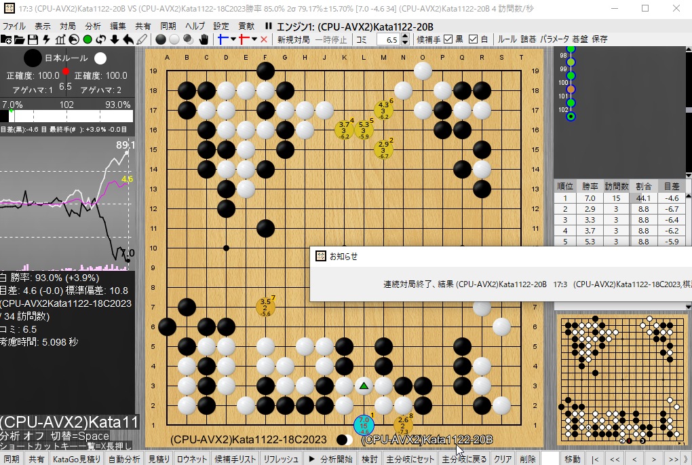Screen dimensions: 692x465
Task: Select the black stone placement tool
Action: point(161,40)
